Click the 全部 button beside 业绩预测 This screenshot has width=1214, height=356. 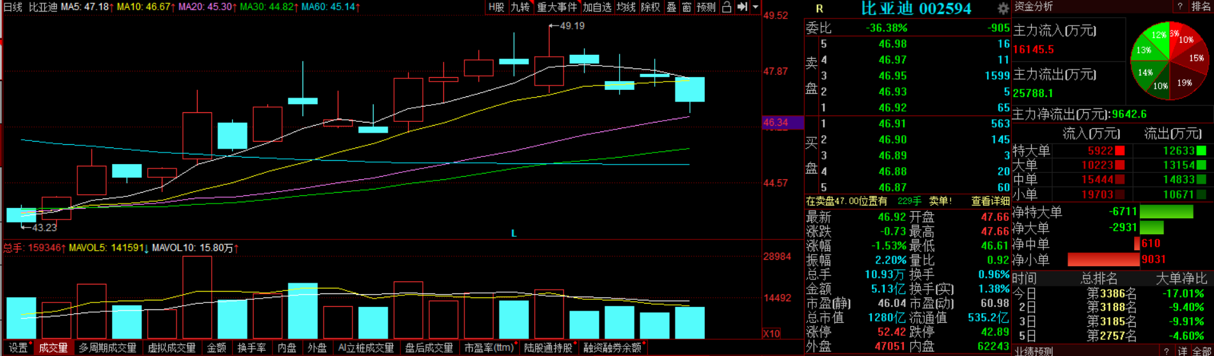pyautogui.click(x=1202, y=351)
